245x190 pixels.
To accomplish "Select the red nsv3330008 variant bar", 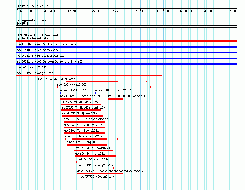I will tap(116, 99).
